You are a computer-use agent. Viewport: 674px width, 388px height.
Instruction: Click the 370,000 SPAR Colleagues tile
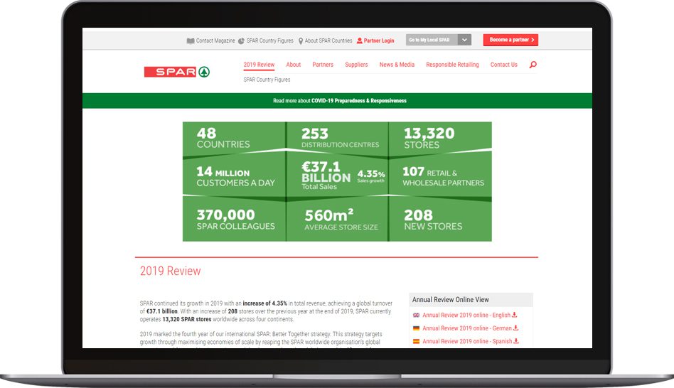point(235,219)
